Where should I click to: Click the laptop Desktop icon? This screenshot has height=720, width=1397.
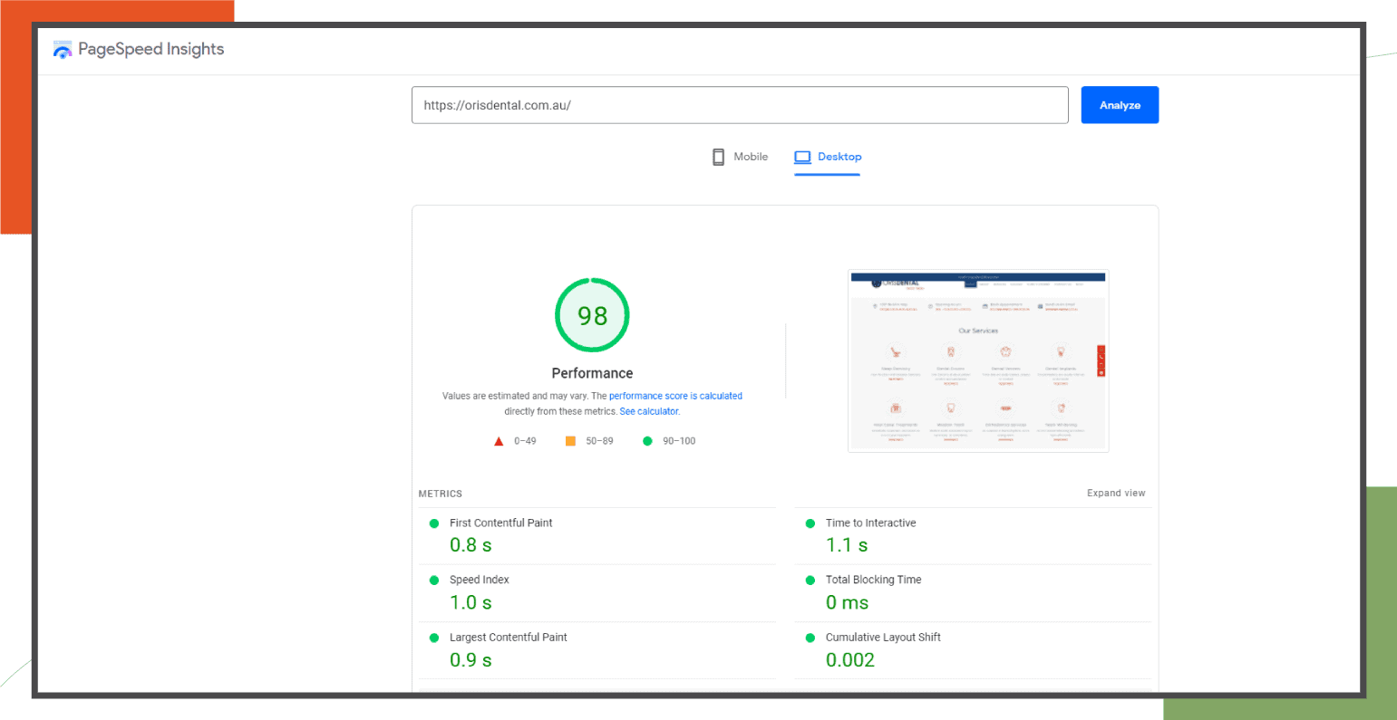[x=802, y=157]
